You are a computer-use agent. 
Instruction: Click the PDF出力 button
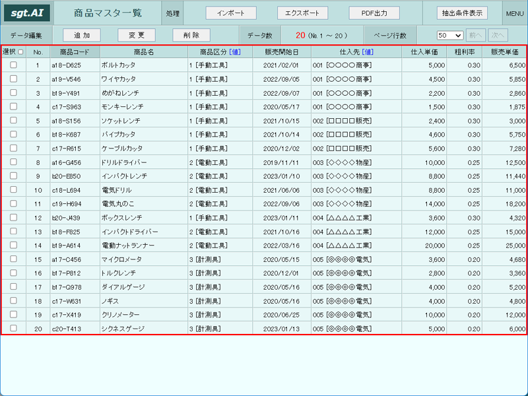pyautogui.click(x=374, y=13)
